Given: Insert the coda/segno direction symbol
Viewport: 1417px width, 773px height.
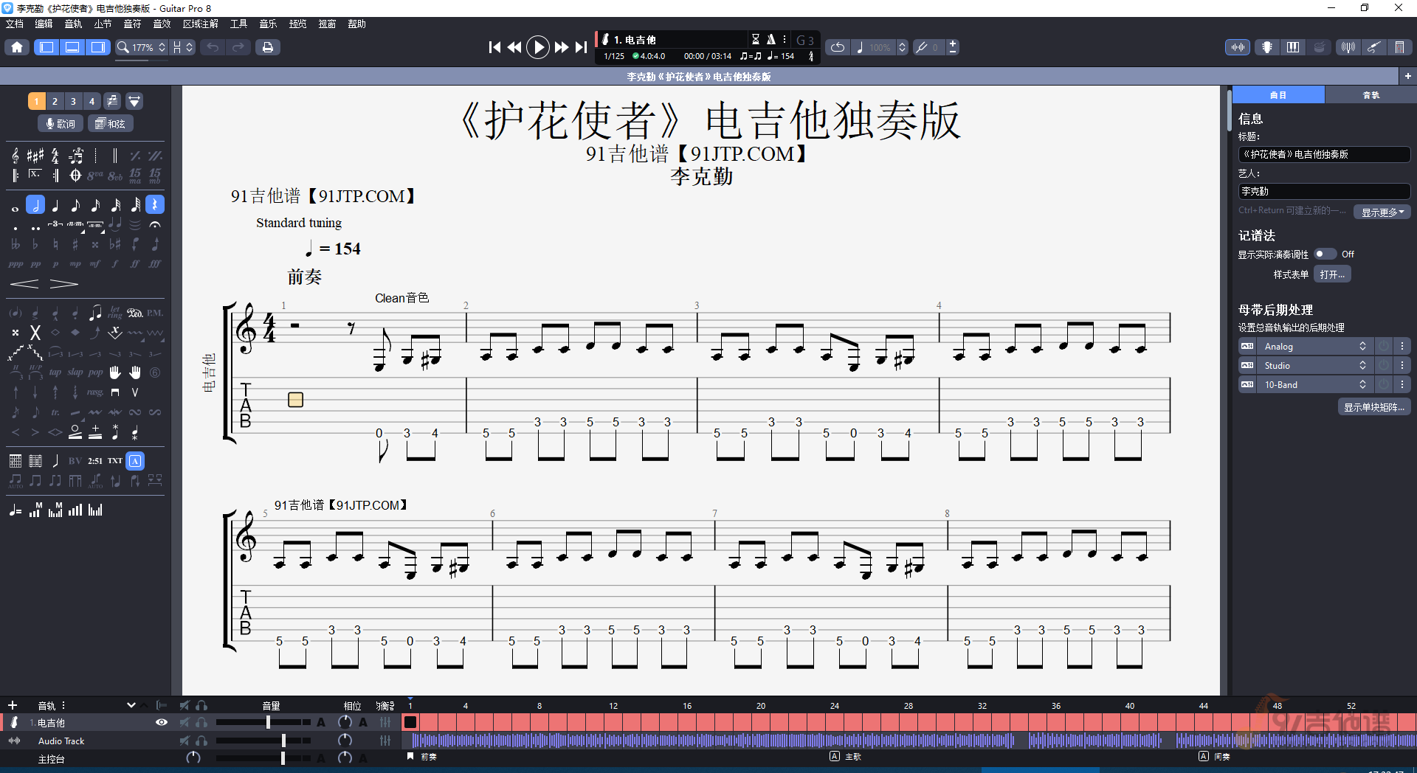Looking at the screenshot, I should tap(75, 176).
